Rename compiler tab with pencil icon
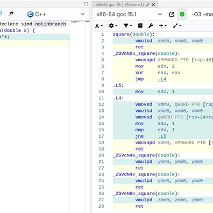The height and width of the screenshot is (213, 213). (147, 5)
